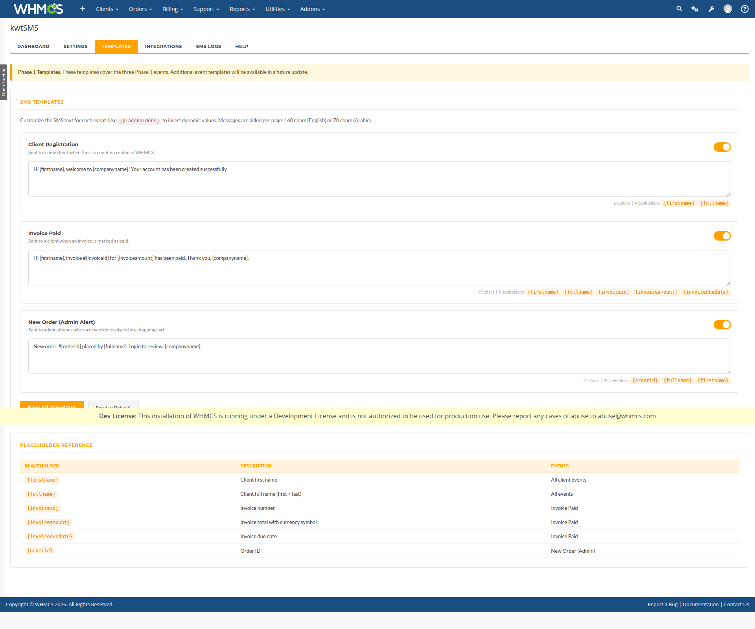Disable the Client Registration SMS toggle
This screenshot has height=629, width=755.
(x=722, y=147)
